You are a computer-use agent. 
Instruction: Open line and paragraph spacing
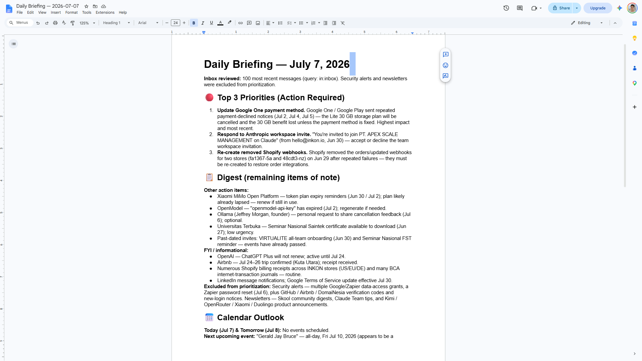pyautogui.click(x=280, y=23)
